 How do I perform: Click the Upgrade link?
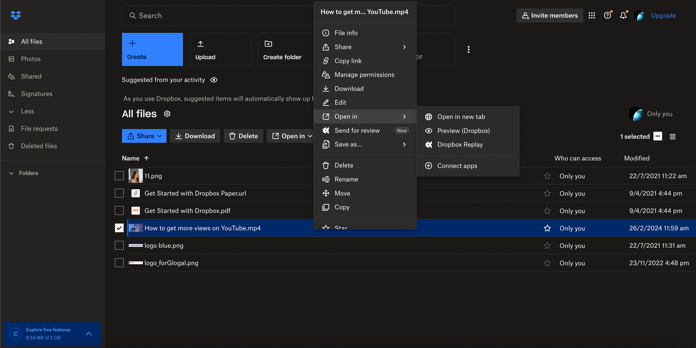663,16
